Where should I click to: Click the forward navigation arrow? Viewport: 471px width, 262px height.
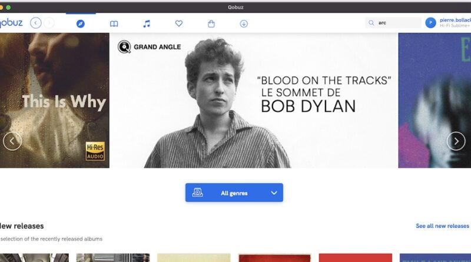pyautogui.click(x=49, y=23)
